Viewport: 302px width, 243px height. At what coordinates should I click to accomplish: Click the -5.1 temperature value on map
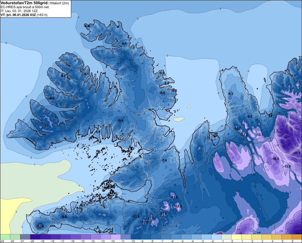(293, 76)
